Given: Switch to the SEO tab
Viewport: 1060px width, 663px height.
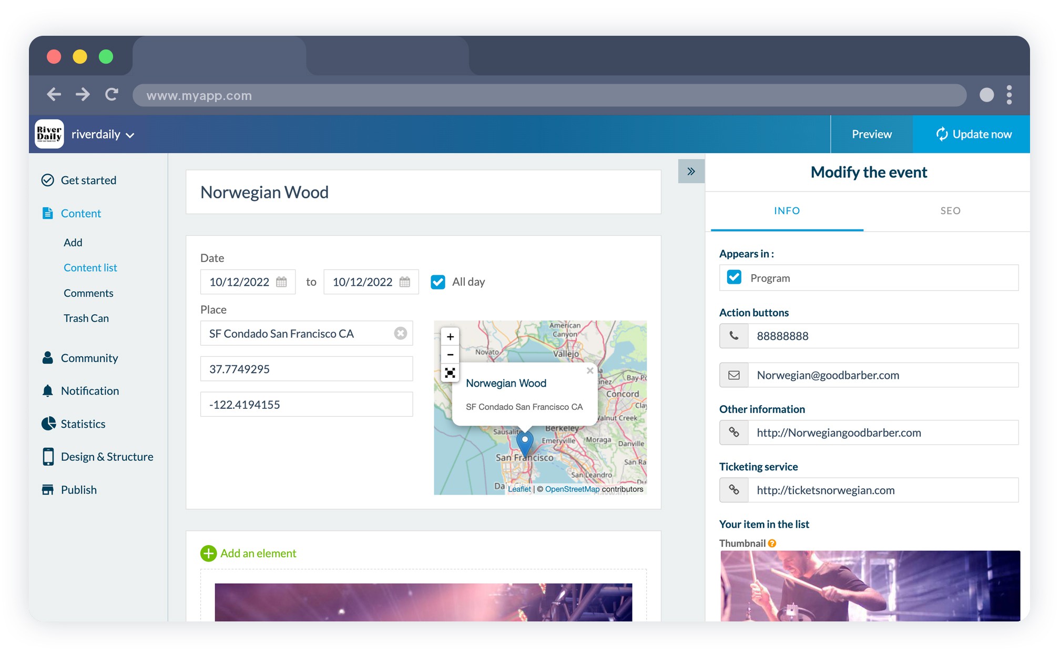Looking at the screenshot, I should [x=950, y=211].
